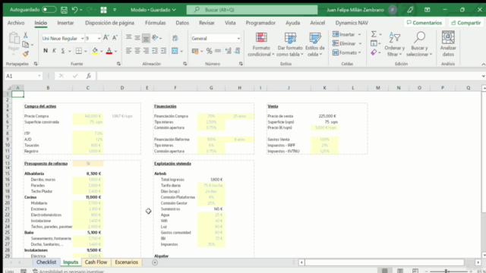486x273 pixels.
Task: Toggle italic K formatting
Action: (x=54, y=51)
